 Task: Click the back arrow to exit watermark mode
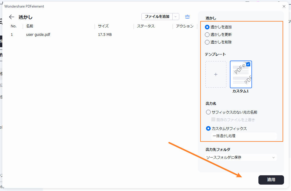pos(11,17)
